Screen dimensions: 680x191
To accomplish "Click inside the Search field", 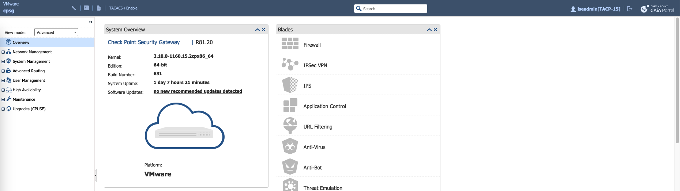I will 393,9.
